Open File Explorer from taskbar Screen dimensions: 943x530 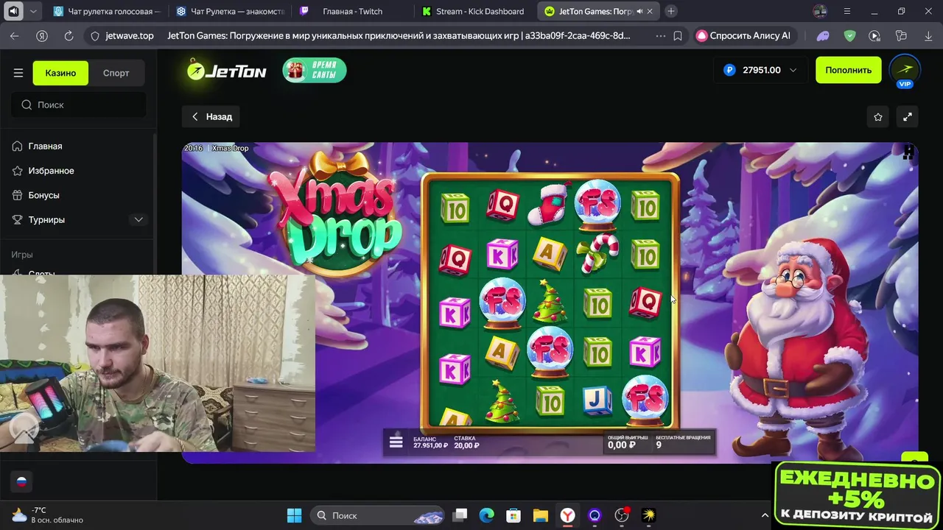coord(541,515)
